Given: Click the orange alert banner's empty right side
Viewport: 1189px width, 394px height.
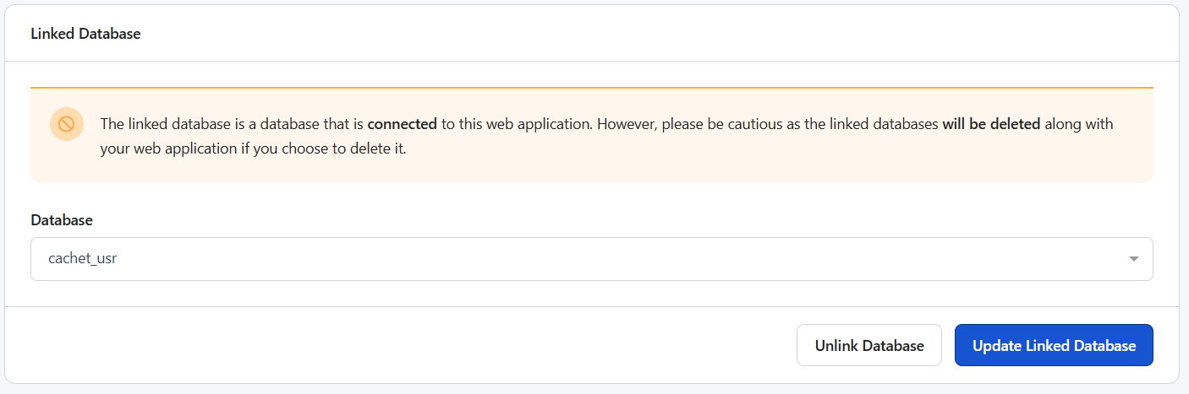Looking at the screenshot, I should point(846,160).
